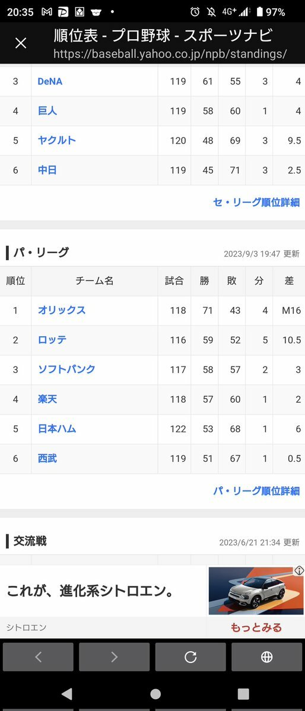
Task: Open the 西武 team link
Action: (x=47, y=458)
